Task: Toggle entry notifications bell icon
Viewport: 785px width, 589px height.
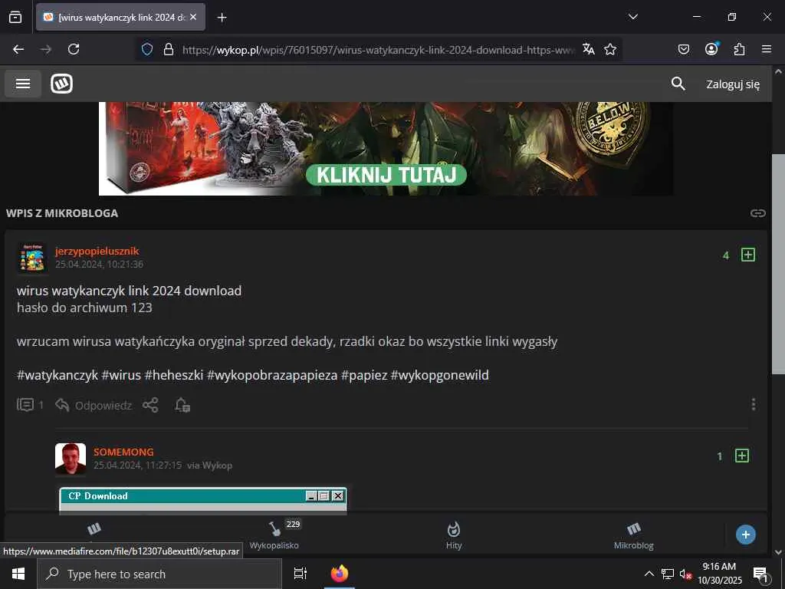Action: pyautogui.click(x=182, y=405)
